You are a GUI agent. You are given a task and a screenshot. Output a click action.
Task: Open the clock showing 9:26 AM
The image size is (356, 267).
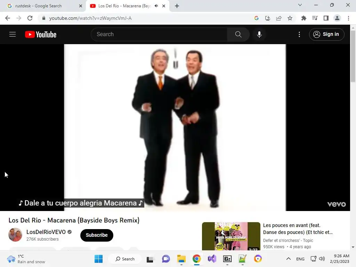click(x=339, y=259)
